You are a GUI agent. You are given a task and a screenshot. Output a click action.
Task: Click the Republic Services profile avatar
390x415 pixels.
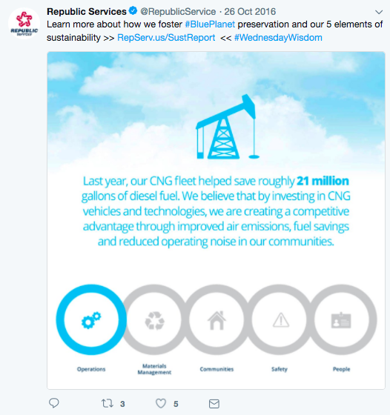(x=24, y=23)
